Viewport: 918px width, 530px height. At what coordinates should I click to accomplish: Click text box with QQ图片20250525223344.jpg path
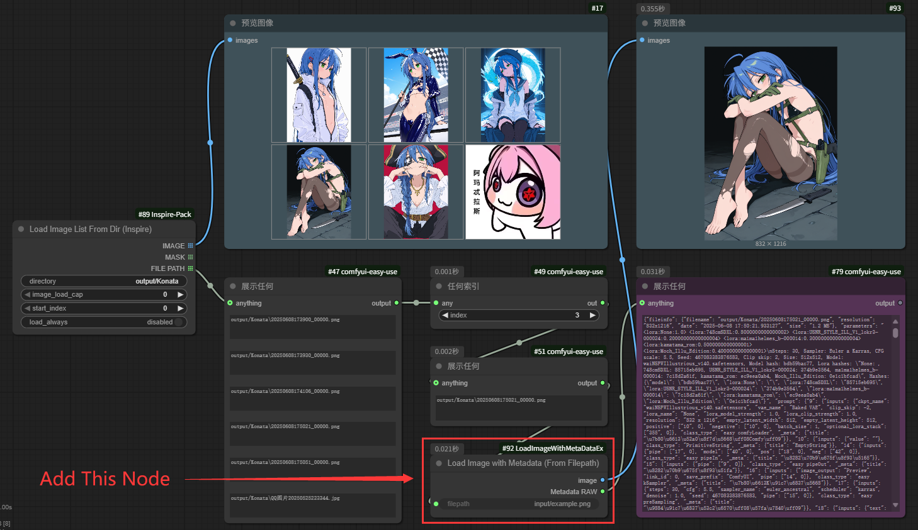[313, 505]
